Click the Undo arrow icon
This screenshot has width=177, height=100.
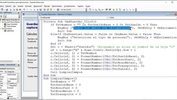(24, 10)
